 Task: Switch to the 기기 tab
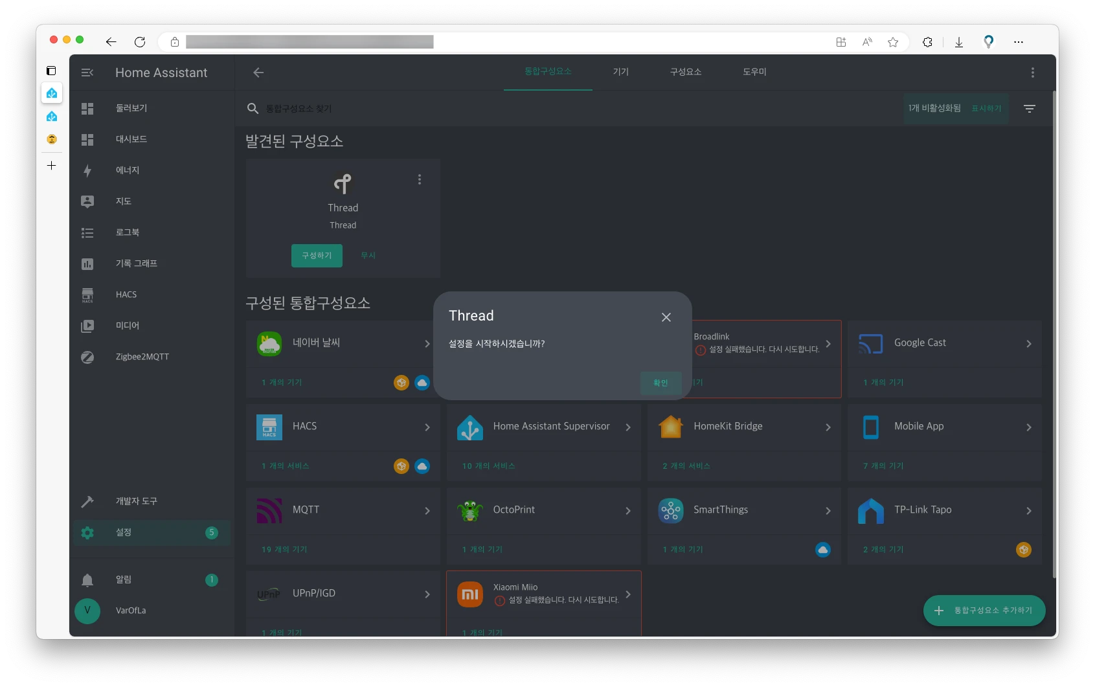[x=620, y=72]
